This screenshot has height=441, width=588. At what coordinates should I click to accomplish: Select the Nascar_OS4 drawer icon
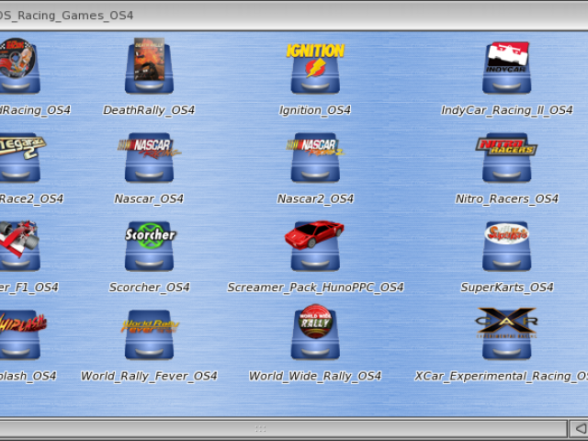click(x=149, y=156)
